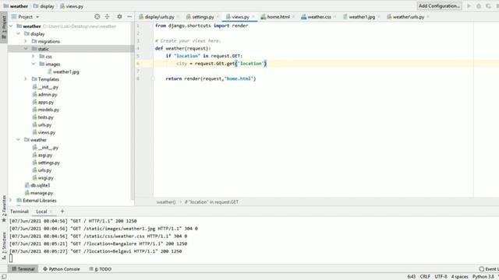Collapse the display folder
This screenshot has height=280, width=499.
click(x=19, y=33)
